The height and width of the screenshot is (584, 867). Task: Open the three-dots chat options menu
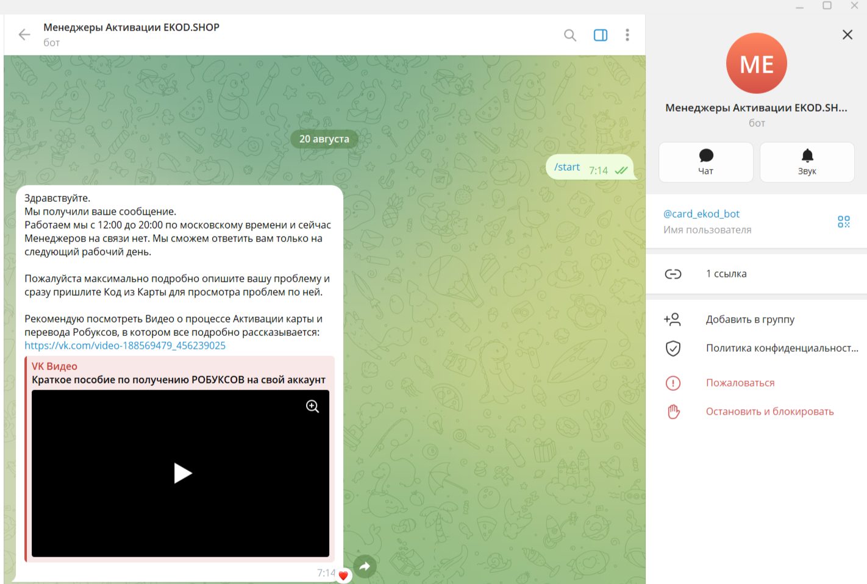[x=627, y=35]
